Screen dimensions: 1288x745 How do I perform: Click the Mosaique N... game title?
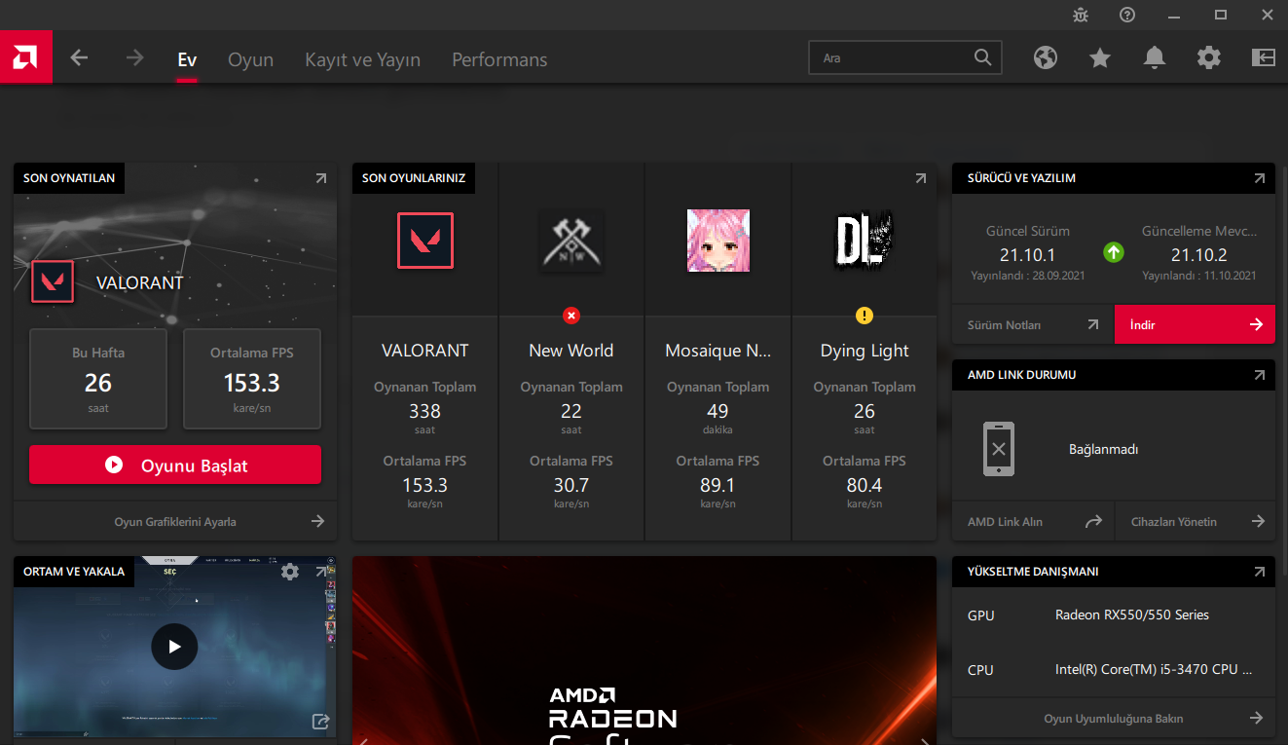[x=718, y=351]
